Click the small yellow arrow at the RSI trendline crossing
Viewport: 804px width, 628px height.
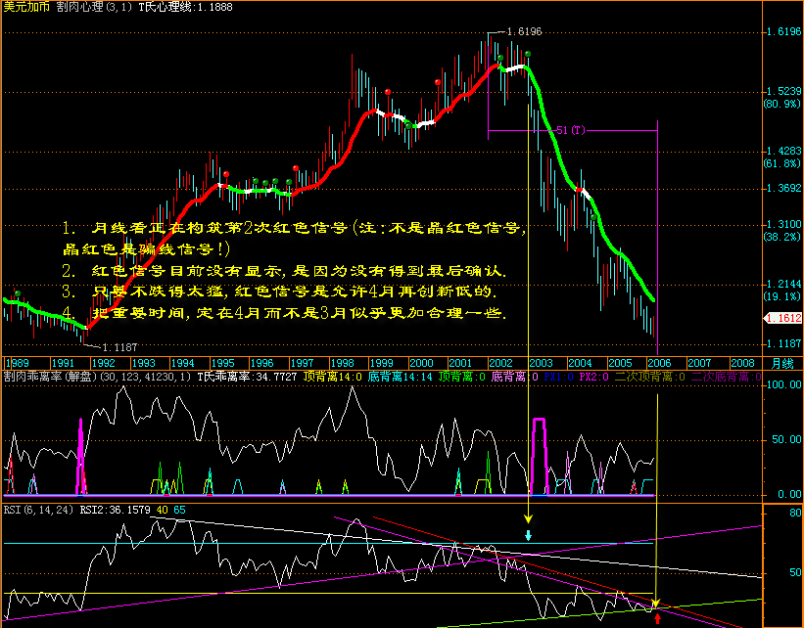[656, 603]
